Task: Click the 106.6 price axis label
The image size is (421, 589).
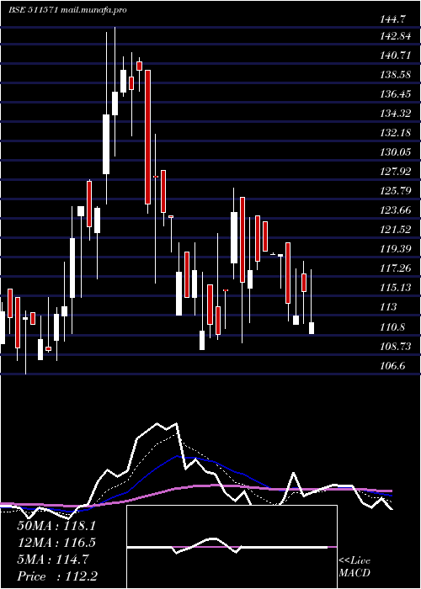Action: coord(392,365)
